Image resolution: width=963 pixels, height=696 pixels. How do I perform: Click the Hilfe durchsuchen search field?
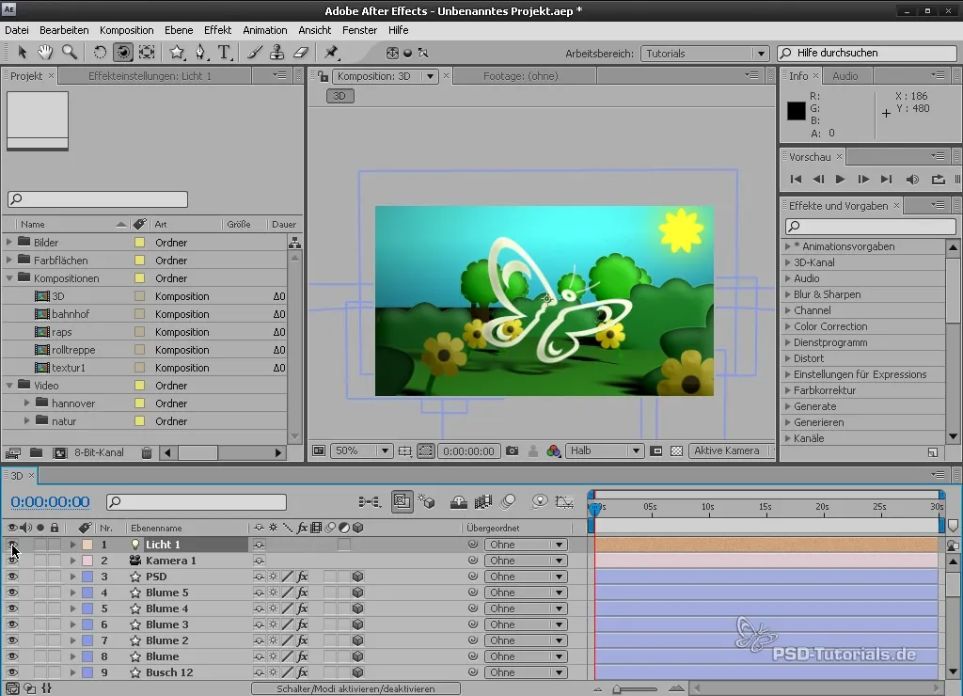point(866,53)
